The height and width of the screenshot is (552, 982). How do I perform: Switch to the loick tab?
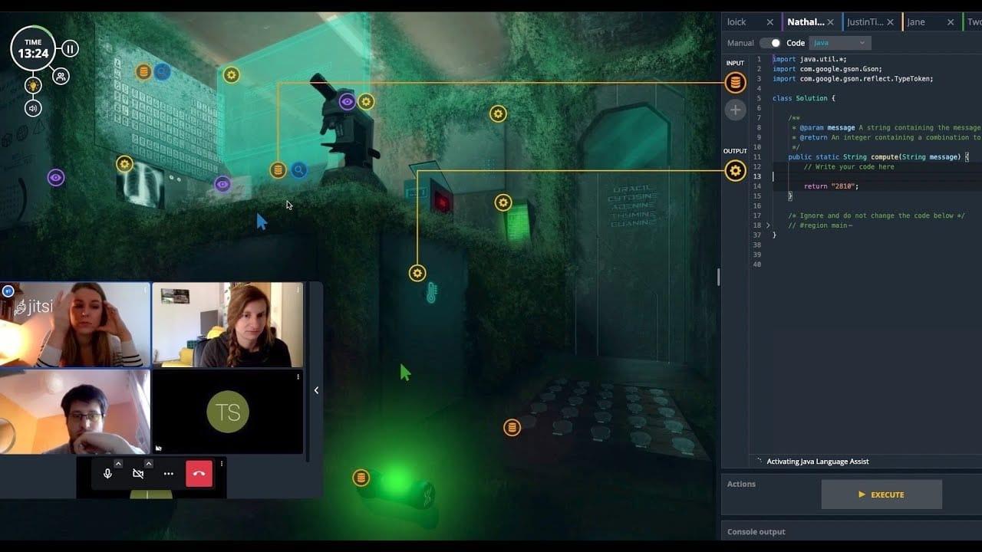coord(736,22)
